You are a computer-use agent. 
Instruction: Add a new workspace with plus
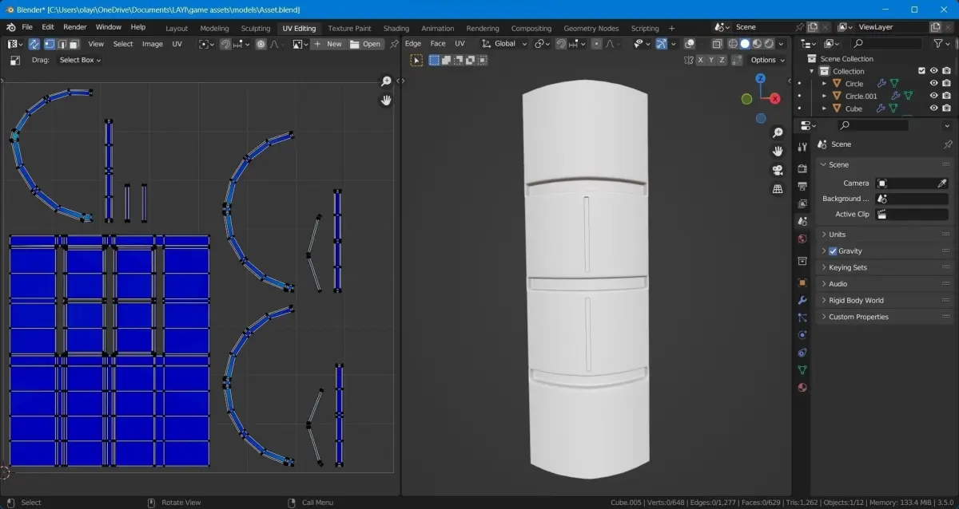point(671,28)
